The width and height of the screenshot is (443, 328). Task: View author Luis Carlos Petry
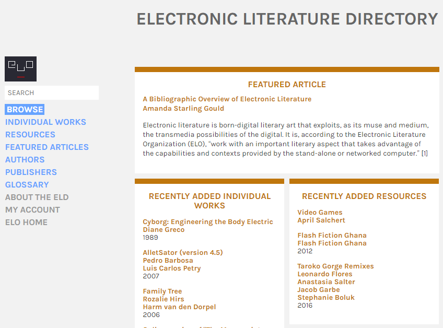(x=172, y=268)
